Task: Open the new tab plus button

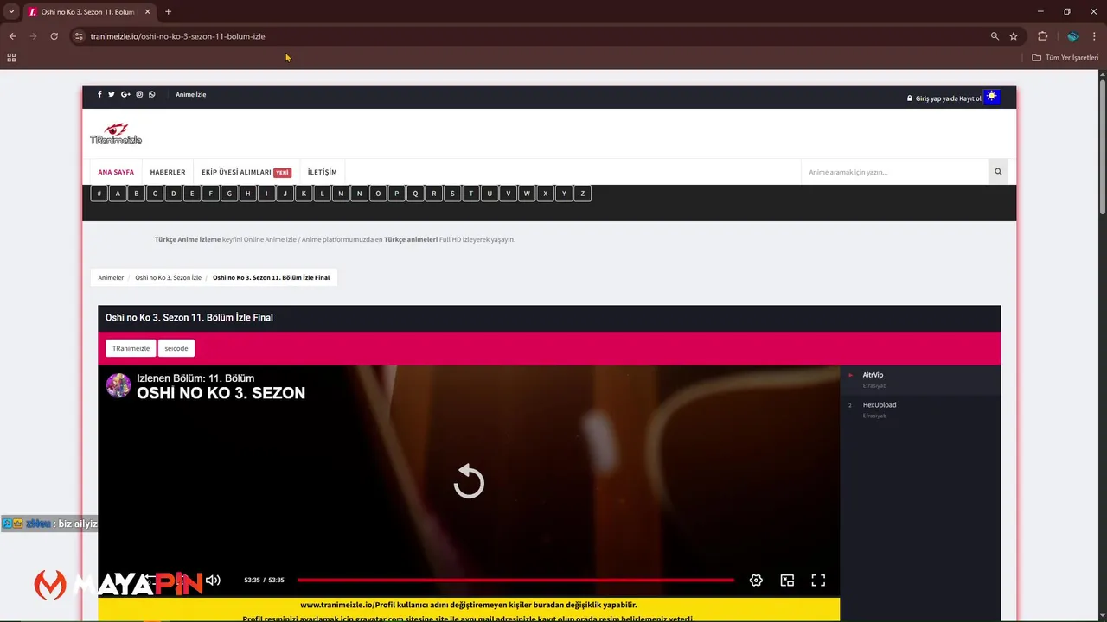Action: pyautogui.click(x=168, y=12)
